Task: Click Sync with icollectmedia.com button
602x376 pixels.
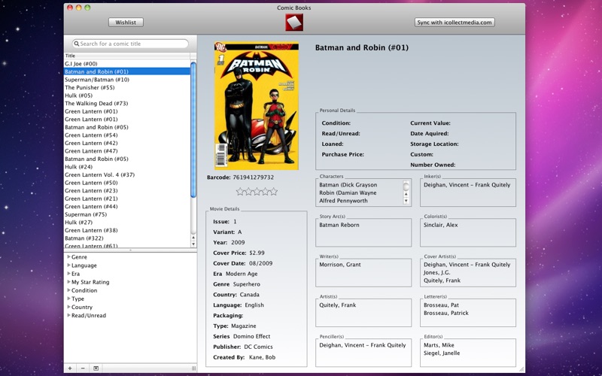Action: 455,23
